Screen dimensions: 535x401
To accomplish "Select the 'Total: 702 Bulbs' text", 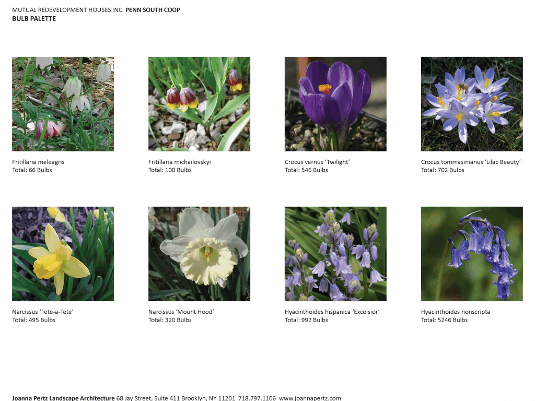I will point(443,170).
